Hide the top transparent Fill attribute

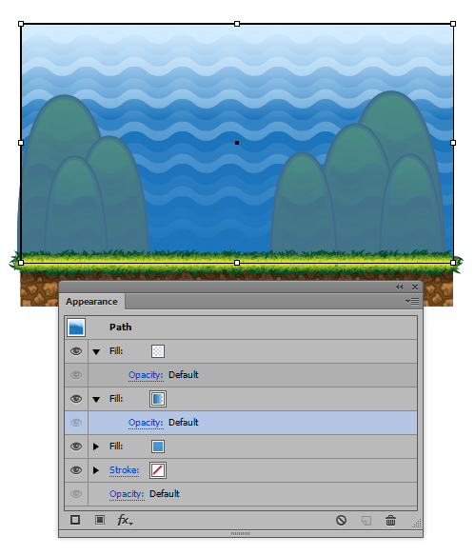click(76, 351)
